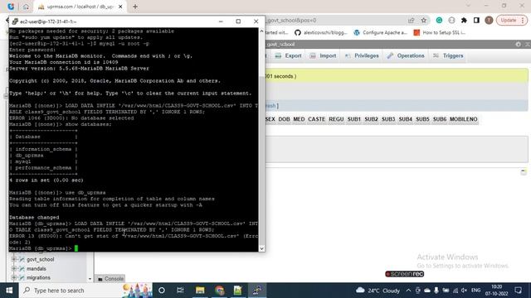The image size is (531, 298).
Task: Sort by the REGU column header
Action: pos(336,119)
